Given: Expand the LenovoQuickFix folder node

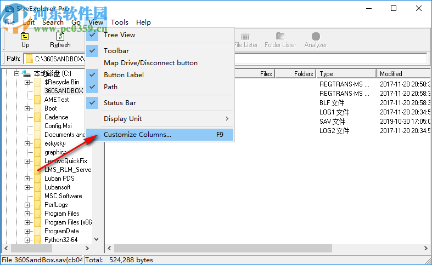Looking at the screenshot, I should 27,161.
